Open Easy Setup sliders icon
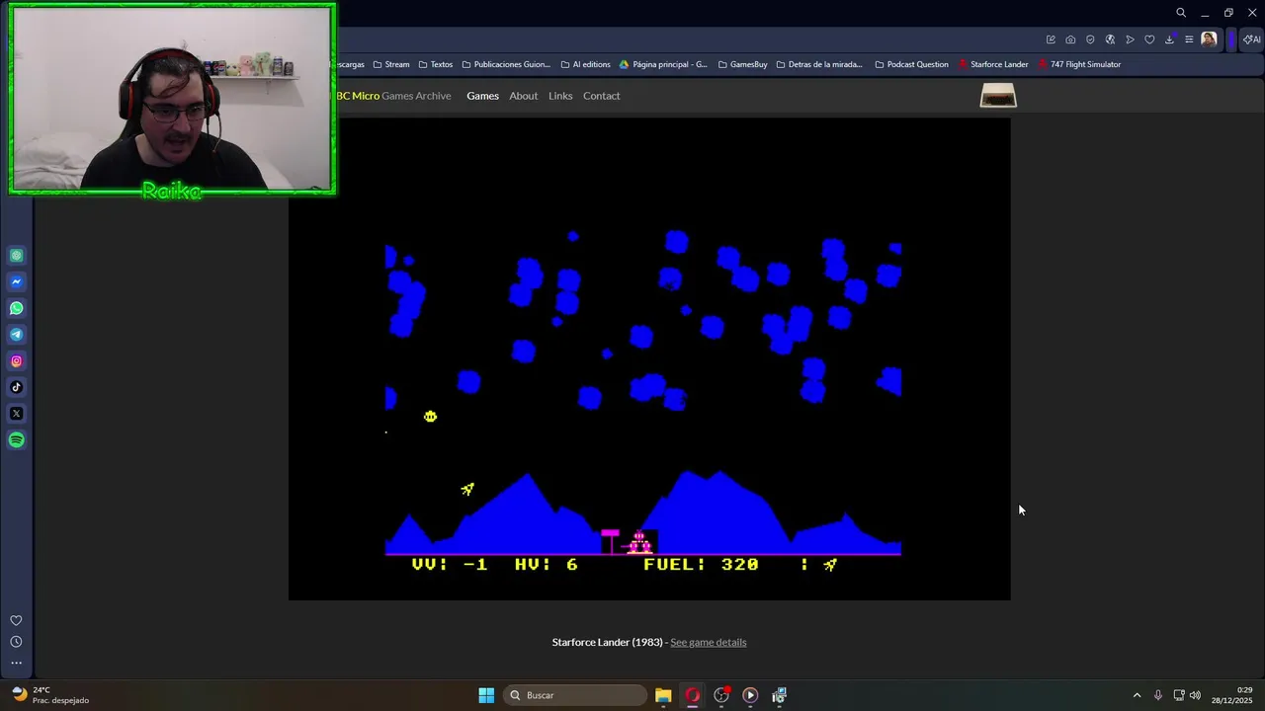 tap(1189, 39)
